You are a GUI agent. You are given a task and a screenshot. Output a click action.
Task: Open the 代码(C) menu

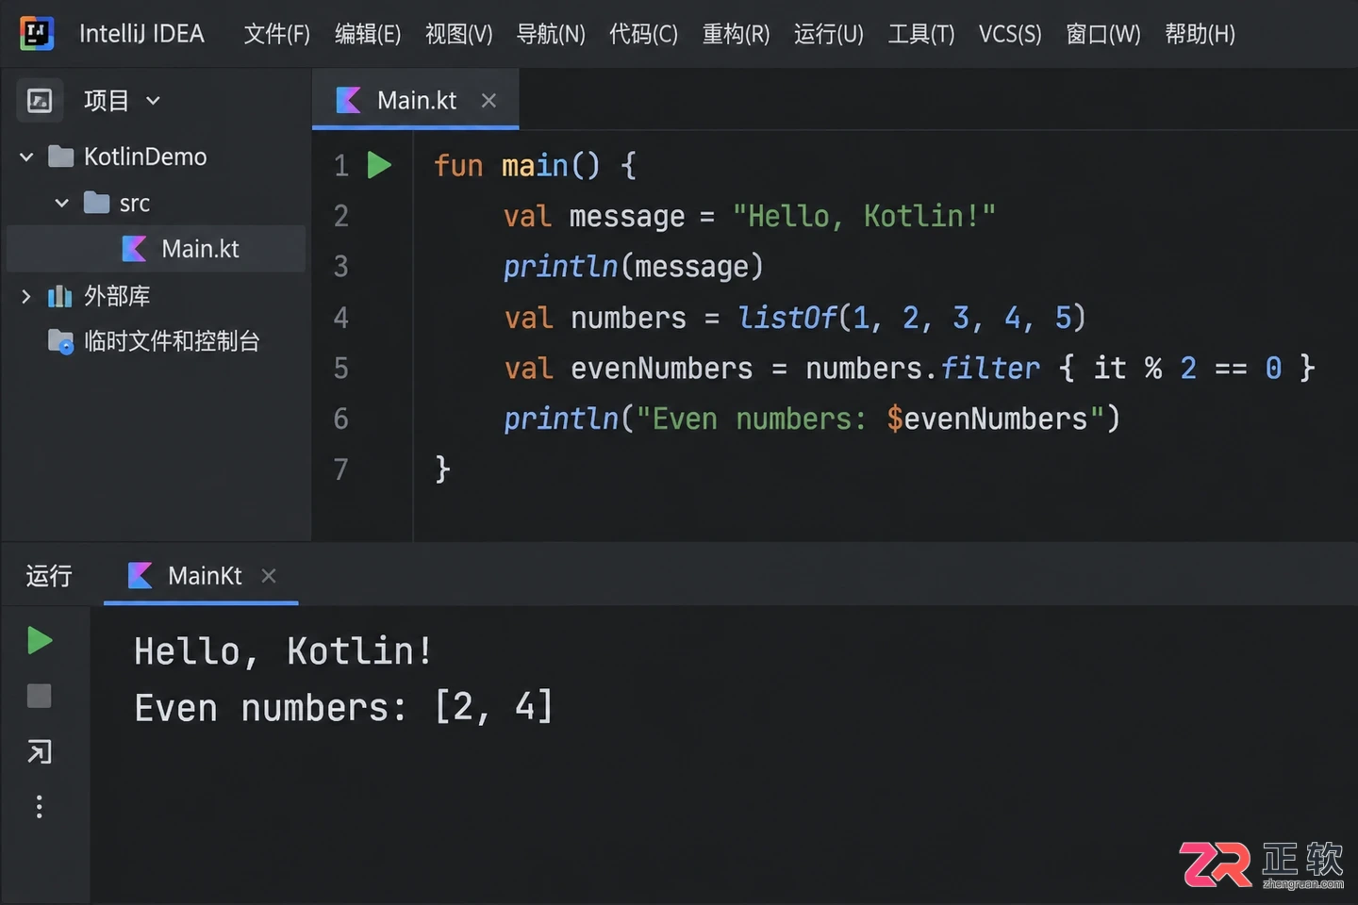[x=643, y=35]
